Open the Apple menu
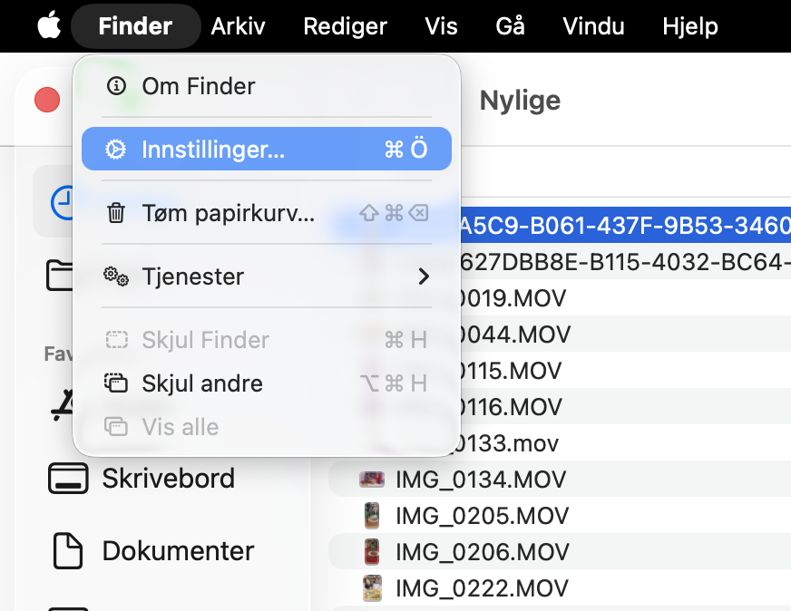The height and width of the screenshot is (611, 791). pos(49,25)
